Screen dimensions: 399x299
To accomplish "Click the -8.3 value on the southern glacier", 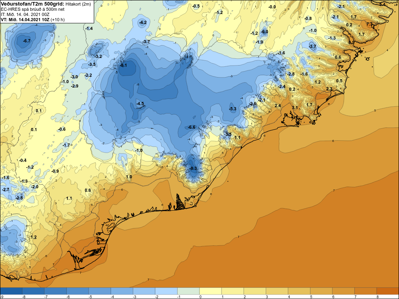I will click(194, 168).
